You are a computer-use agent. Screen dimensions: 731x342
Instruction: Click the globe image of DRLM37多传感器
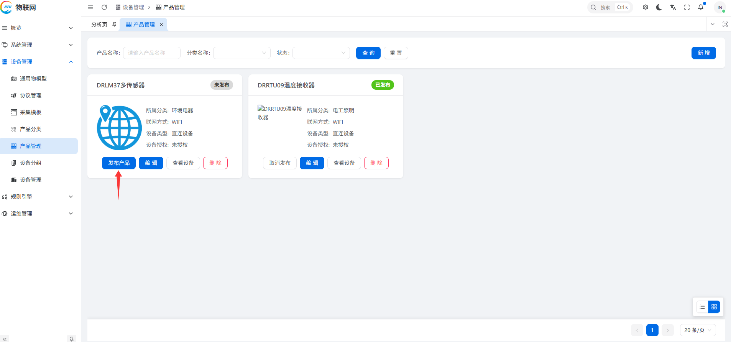tap(119, 128)
